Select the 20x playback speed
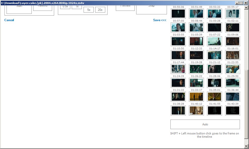Image resolution: width=249 pixels, height=149 pixels. point(100,10)
